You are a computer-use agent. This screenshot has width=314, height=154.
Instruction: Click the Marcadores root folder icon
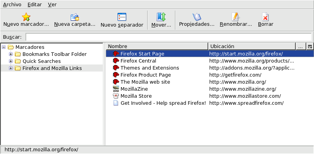click(x=11, y=47)
